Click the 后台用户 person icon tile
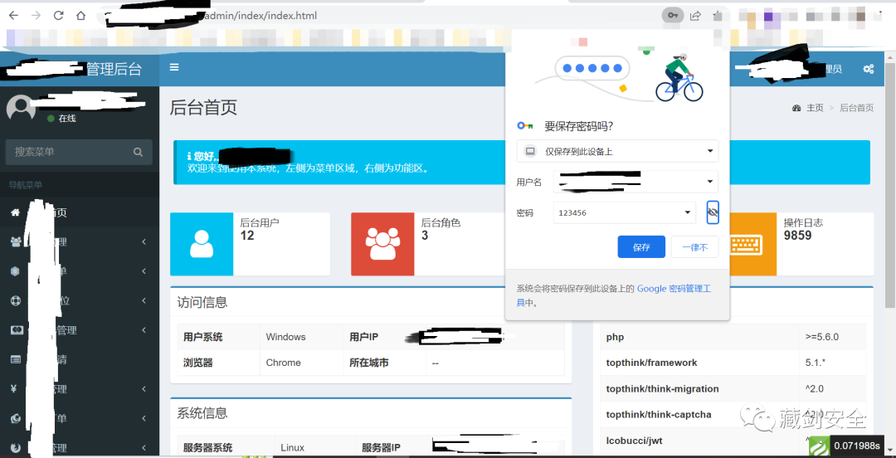 202,244
